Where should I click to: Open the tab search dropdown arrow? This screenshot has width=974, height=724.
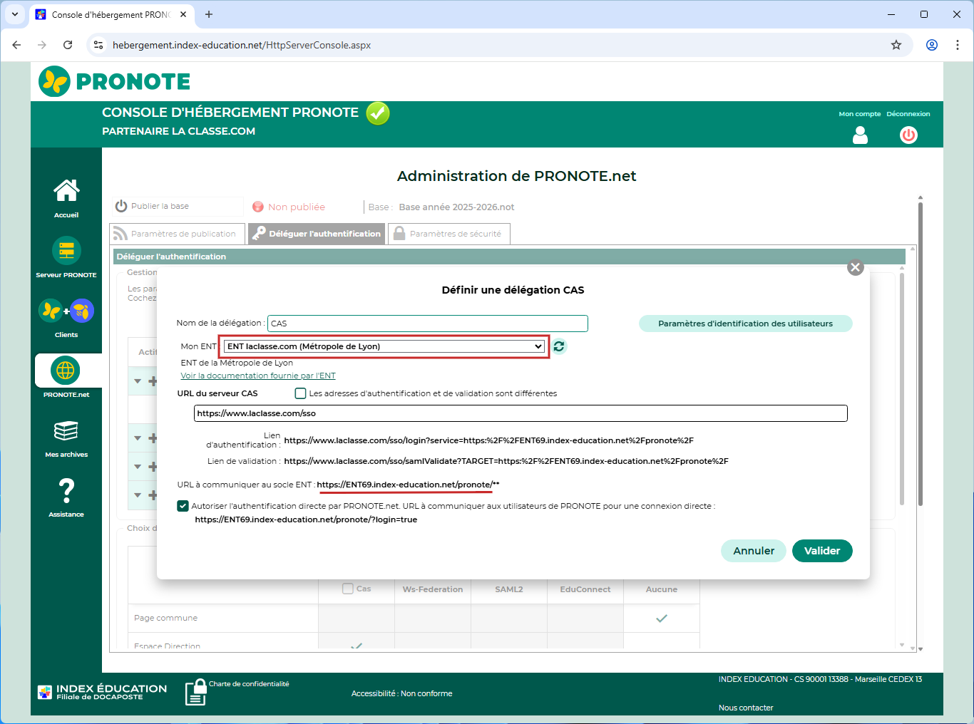tap(14, 14)
